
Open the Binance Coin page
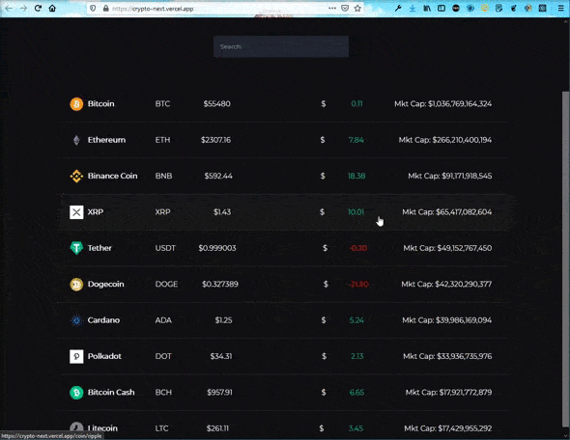112,176
